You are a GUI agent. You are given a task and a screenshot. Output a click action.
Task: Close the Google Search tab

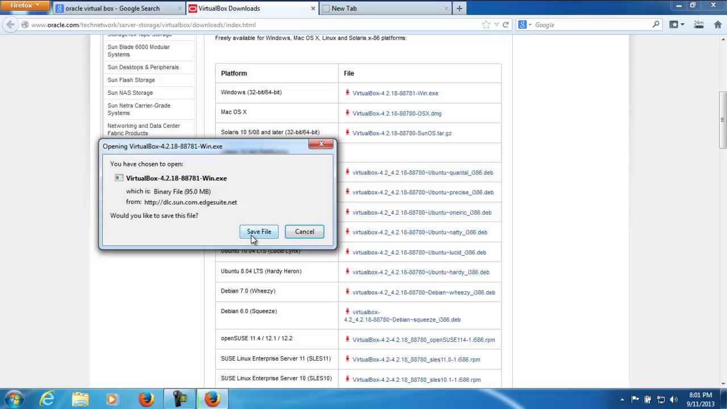click(x=180, y=9)
